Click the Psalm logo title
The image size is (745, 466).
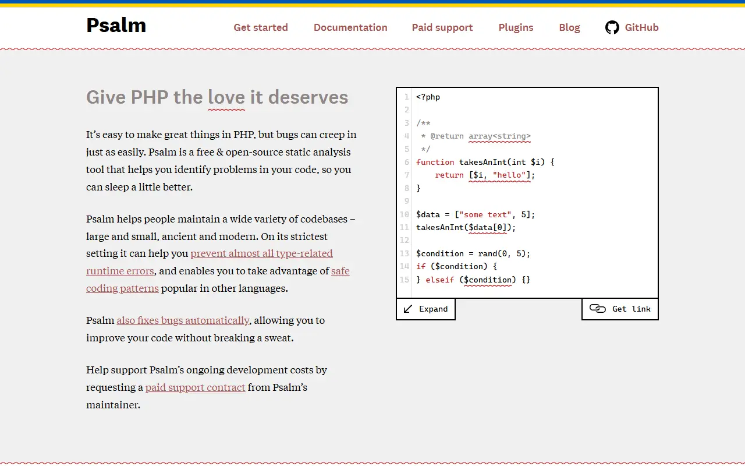pyautogui.click(x=116, y=26)
